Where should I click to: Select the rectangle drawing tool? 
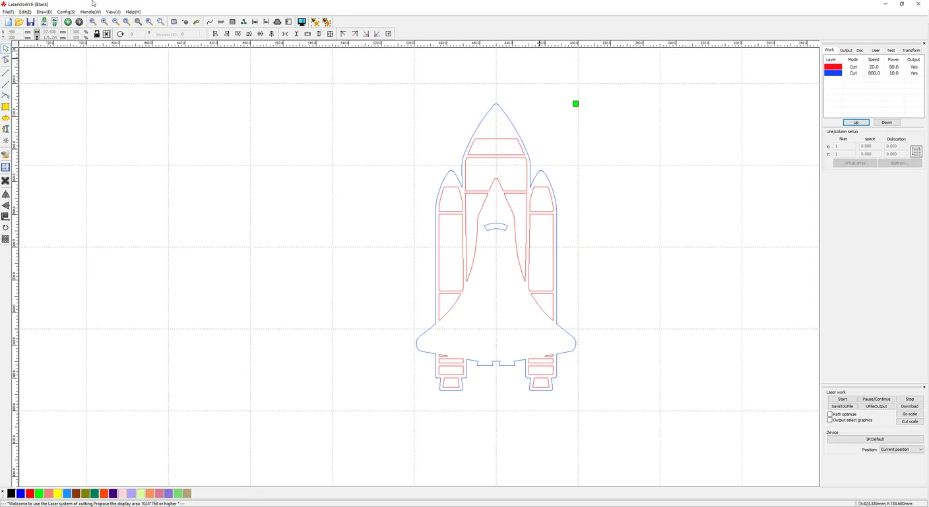tap(6, 107)
